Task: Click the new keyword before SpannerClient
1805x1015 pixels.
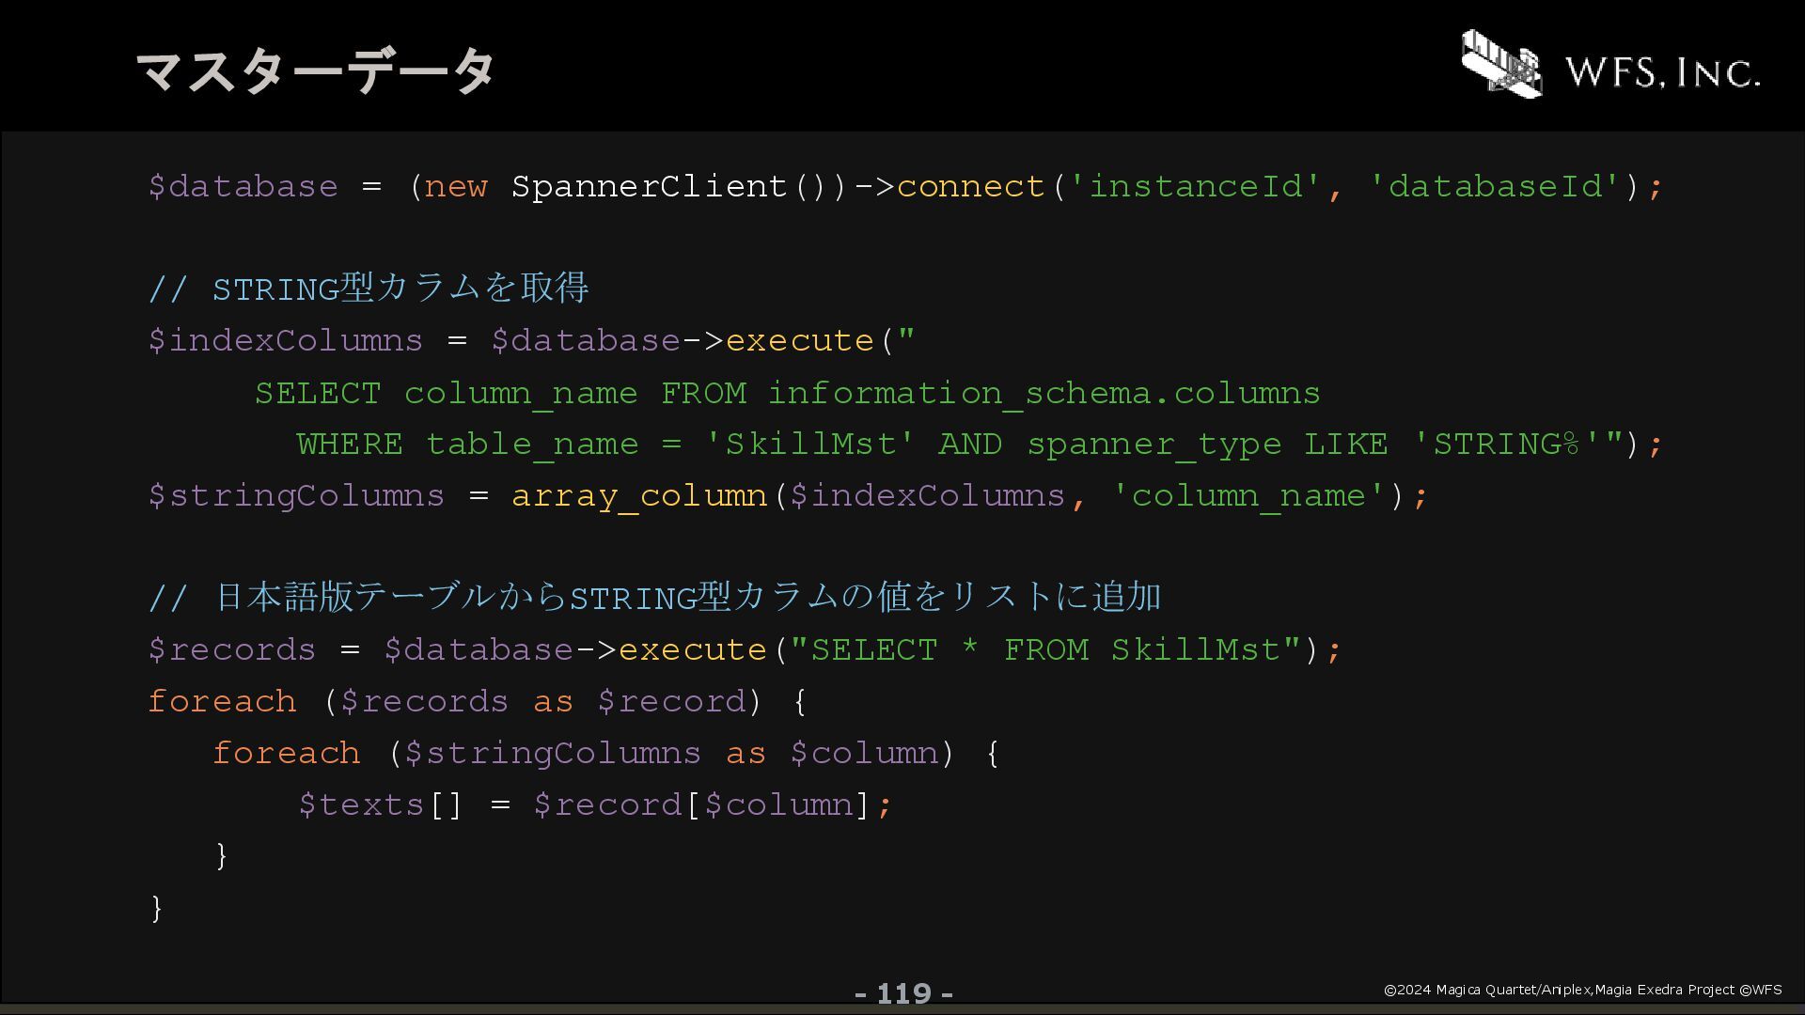Action: [456, 186]
